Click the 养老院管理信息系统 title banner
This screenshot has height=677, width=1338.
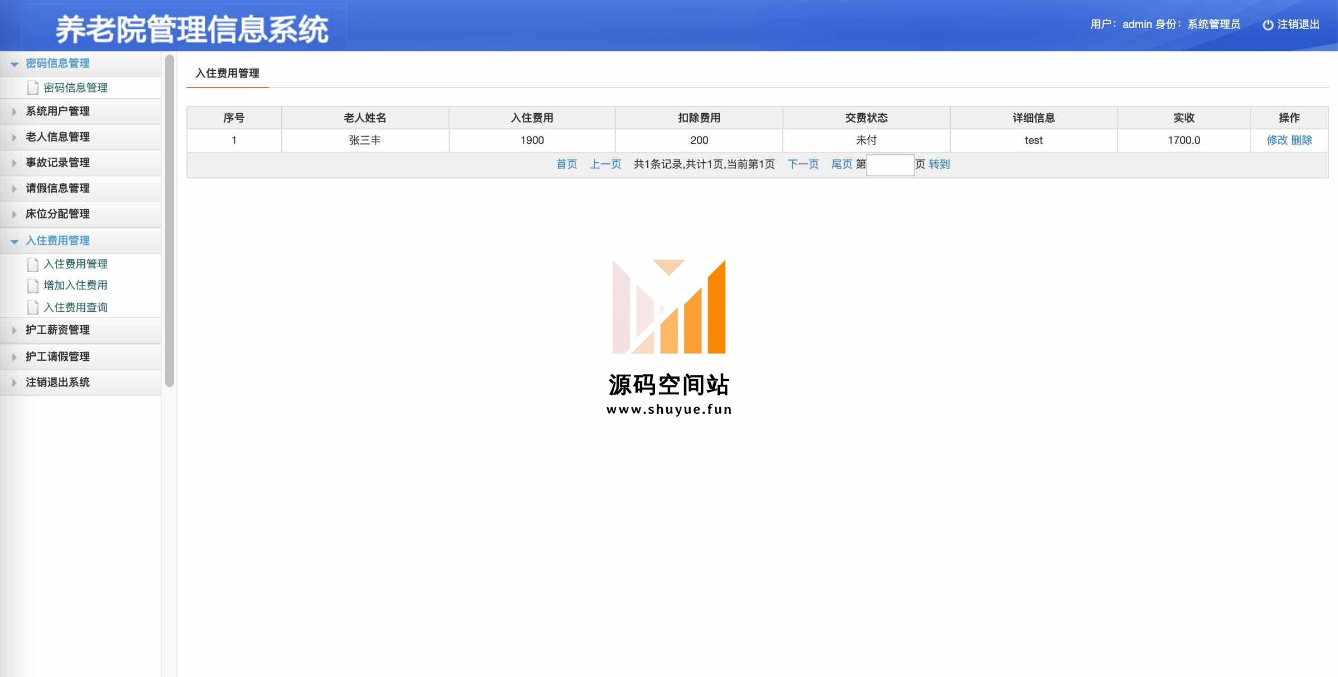(192, 30)
